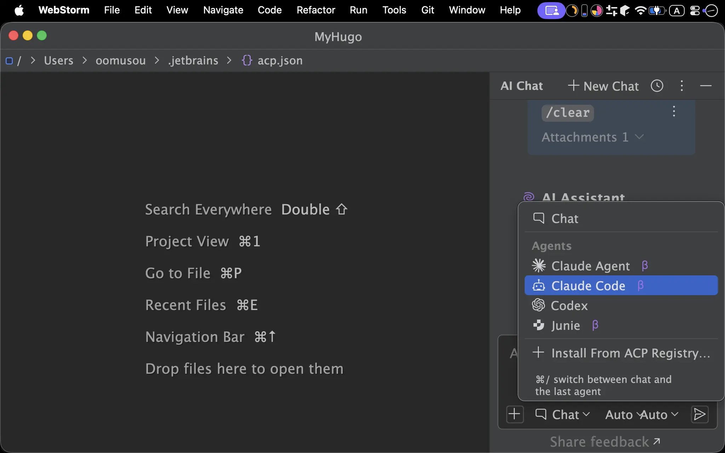Viewport: 725px width, 453px height.
Task: Open the Share feedback link
Action: pyautogui.click(x=605, y=442)
